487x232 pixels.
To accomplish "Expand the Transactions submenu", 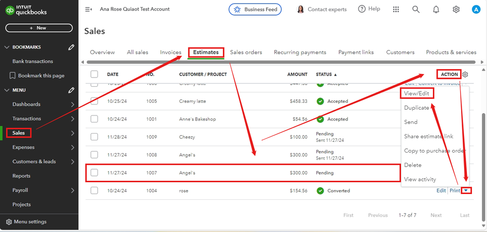I will coord(72,118).
